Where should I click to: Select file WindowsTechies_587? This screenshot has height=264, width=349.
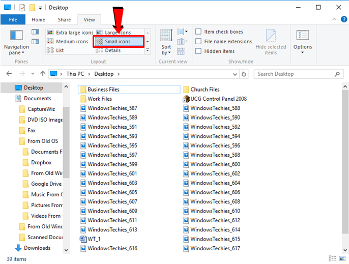coord(109,108)
